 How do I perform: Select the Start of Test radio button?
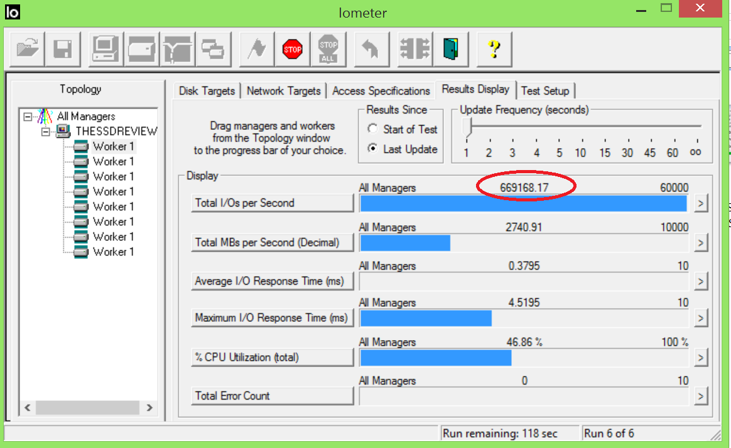(x=373, y=129)
